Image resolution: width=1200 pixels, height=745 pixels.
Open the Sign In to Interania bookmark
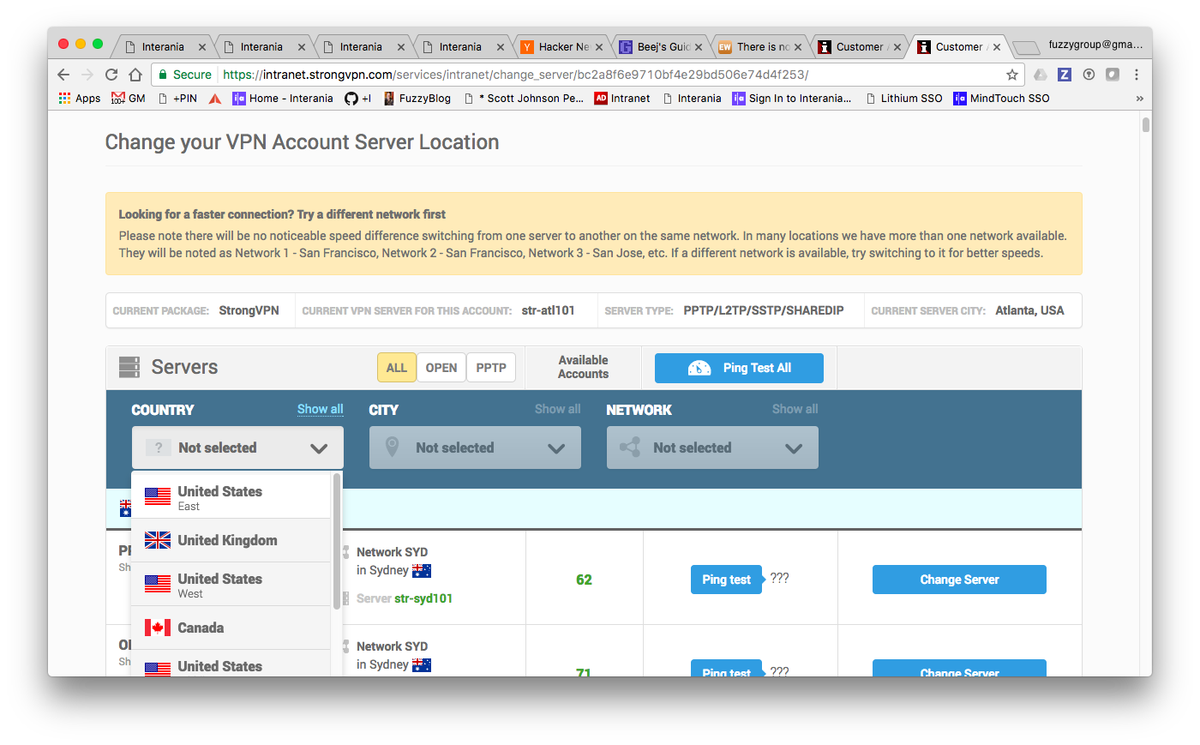click(x=792, y=99)
